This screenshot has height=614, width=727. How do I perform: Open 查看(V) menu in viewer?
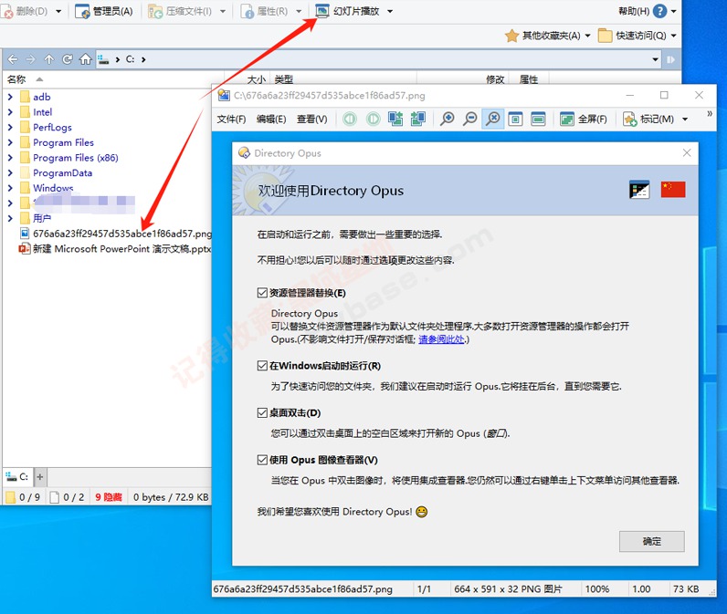(x=312, y=119)
